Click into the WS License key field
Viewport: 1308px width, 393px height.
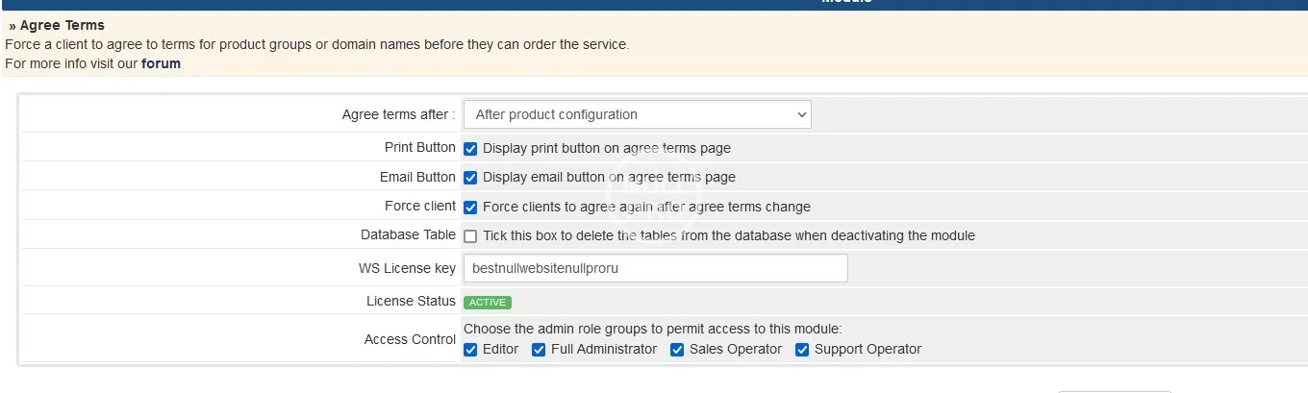[655, 268]
